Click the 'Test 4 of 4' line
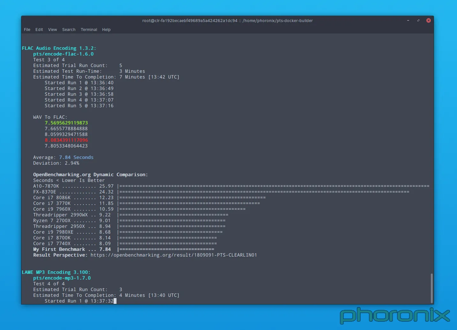This screenshot has width=457, height=330. (49, 284)
